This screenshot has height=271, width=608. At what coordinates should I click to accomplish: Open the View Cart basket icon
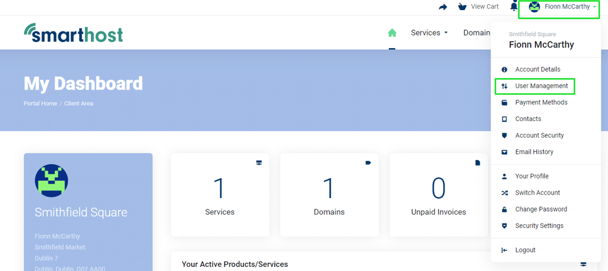[462, 7]
